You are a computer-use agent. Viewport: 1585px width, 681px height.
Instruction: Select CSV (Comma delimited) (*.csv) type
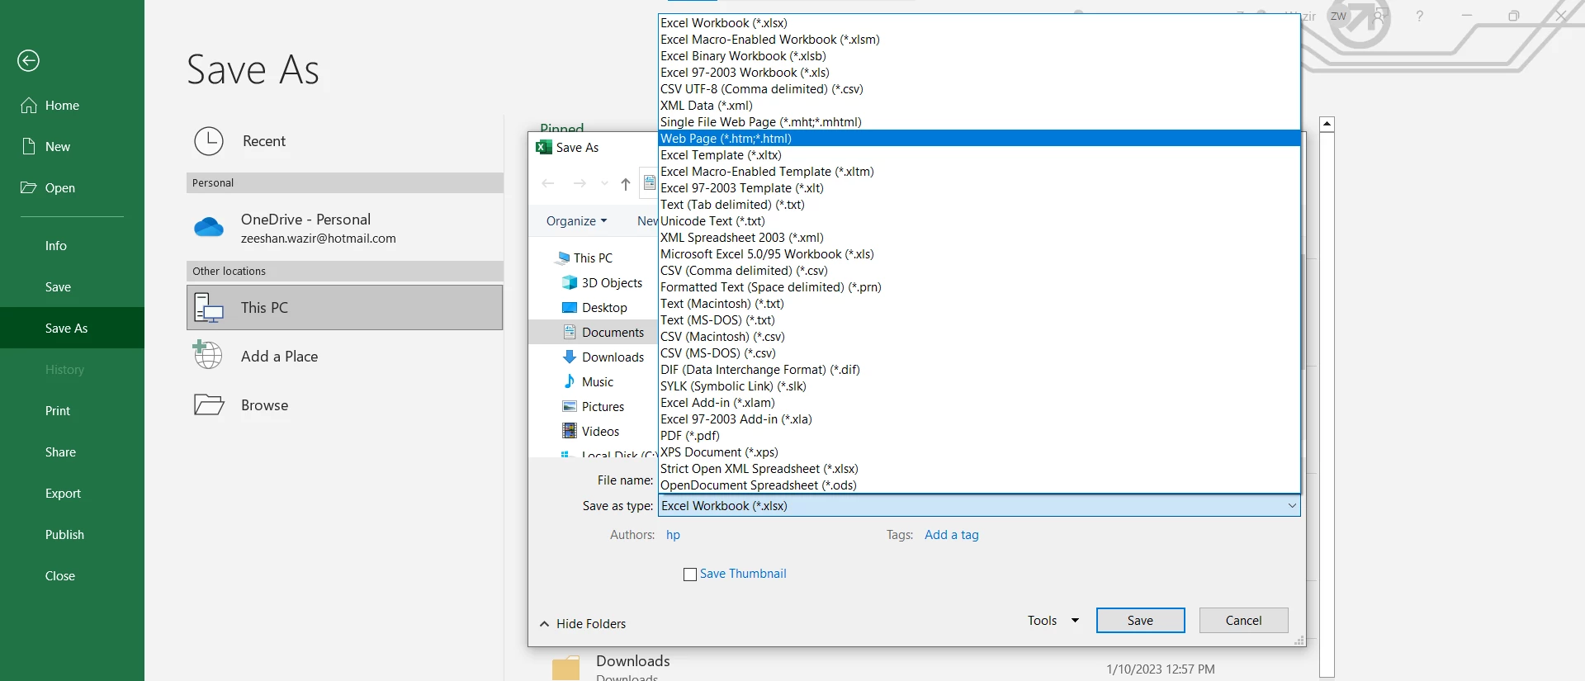tap(979, 271)
